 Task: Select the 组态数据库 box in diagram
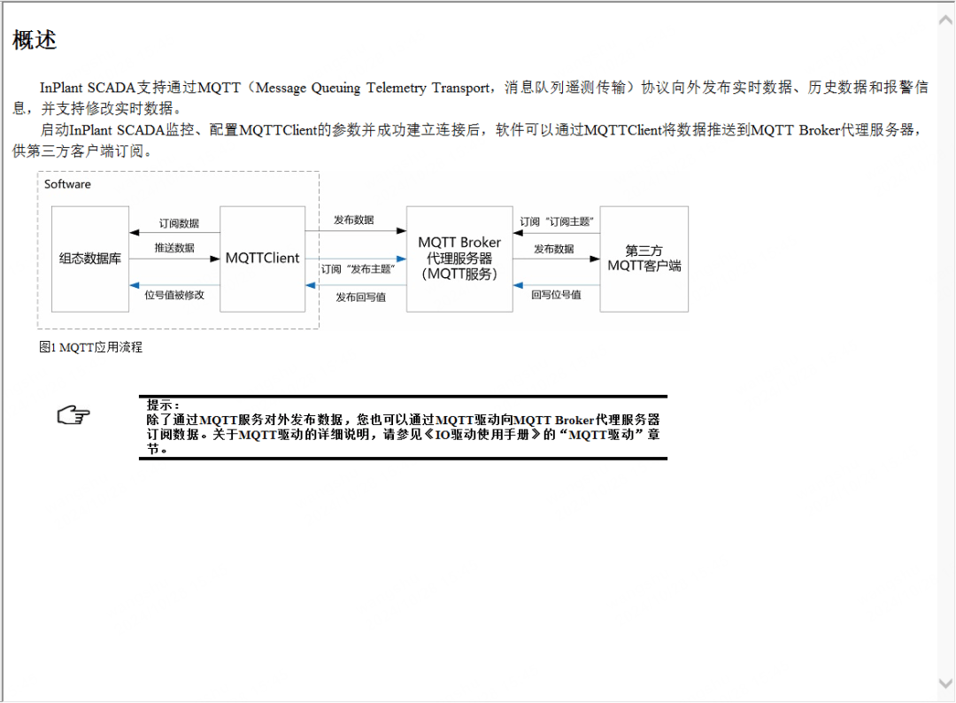(x=90, y=259)
